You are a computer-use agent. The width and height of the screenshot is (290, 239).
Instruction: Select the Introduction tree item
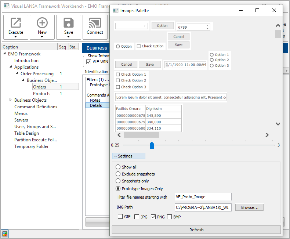click(26, 61)
